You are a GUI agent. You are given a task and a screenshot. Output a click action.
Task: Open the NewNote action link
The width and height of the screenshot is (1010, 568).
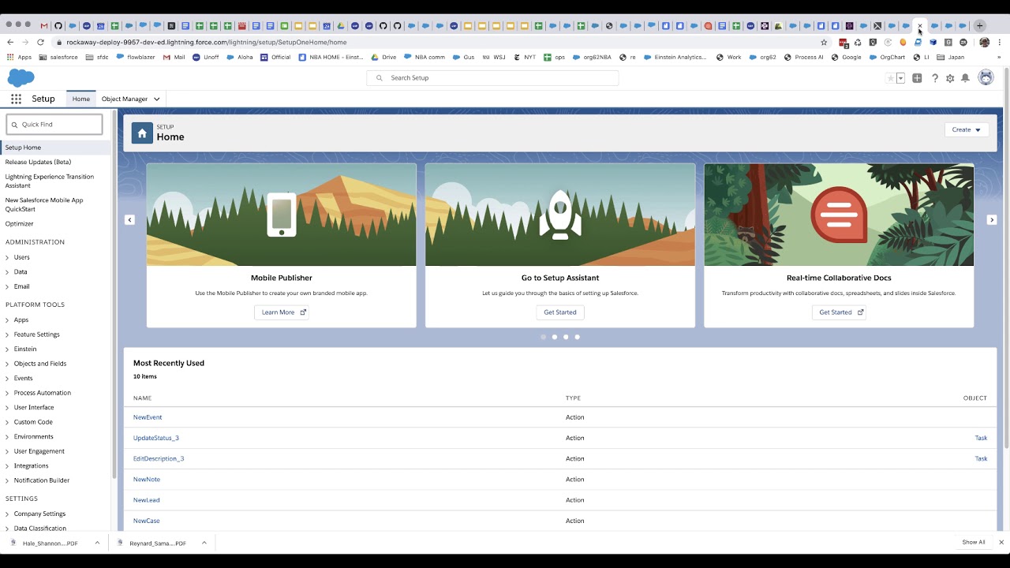click(147, 480)
